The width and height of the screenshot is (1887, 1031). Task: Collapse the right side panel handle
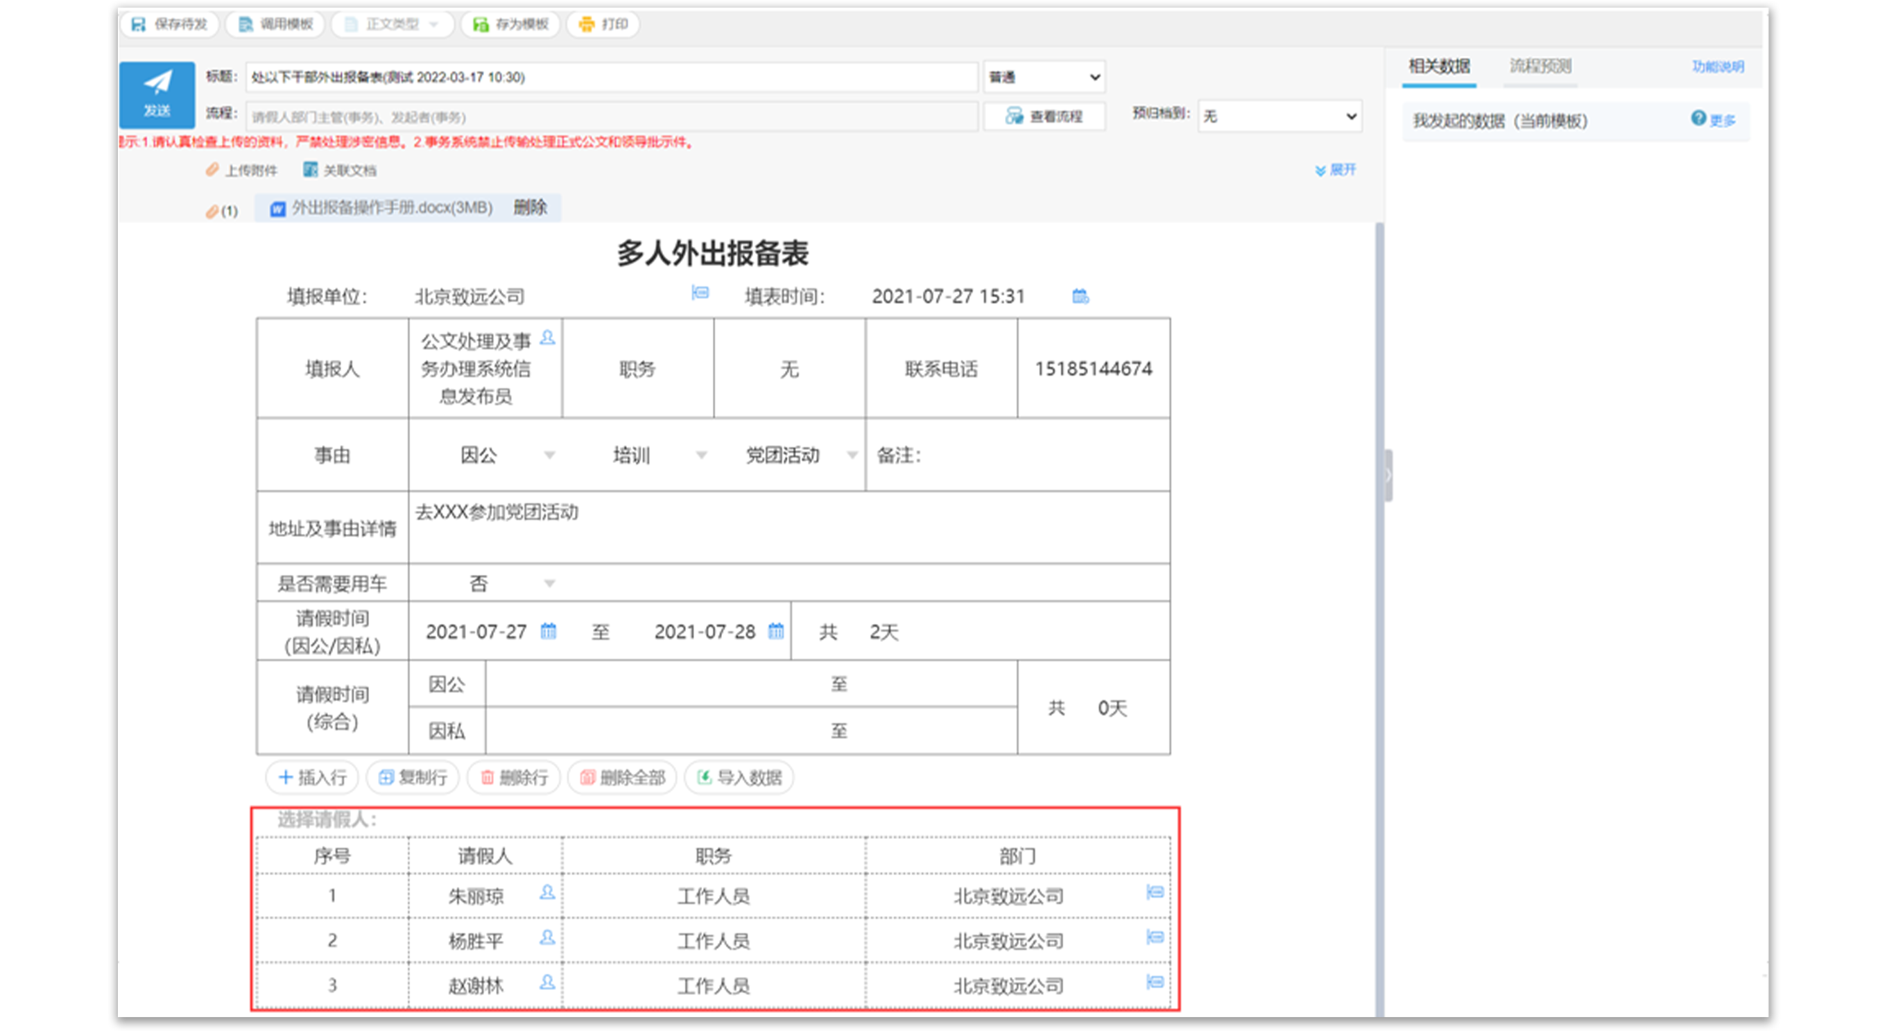click(x=1388, y=475)
